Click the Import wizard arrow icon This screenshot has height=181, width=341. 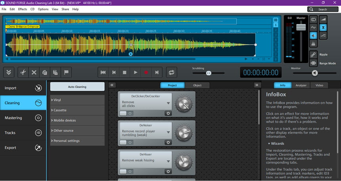point(38,88)
